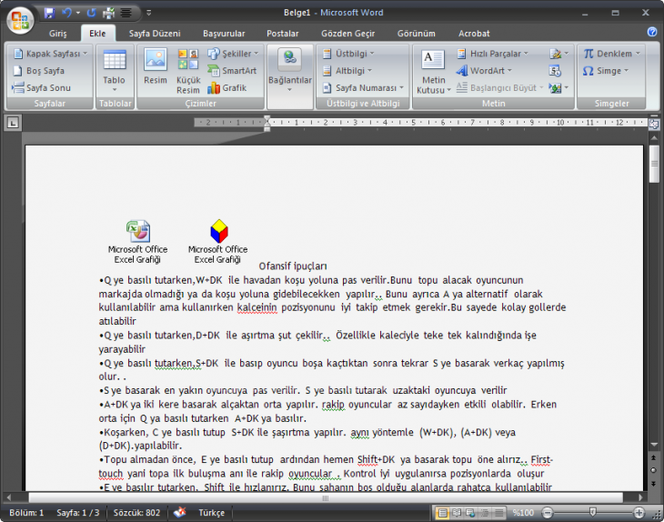Click the proofing errors icon in status bar
The height and width of the screenshot is (522, 664).
(179, 513)
